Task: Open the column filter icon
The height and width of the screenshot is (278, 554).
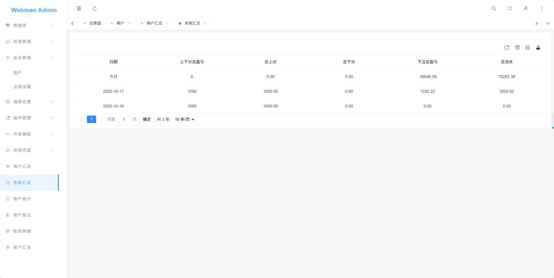Action: tap(517, 47)
